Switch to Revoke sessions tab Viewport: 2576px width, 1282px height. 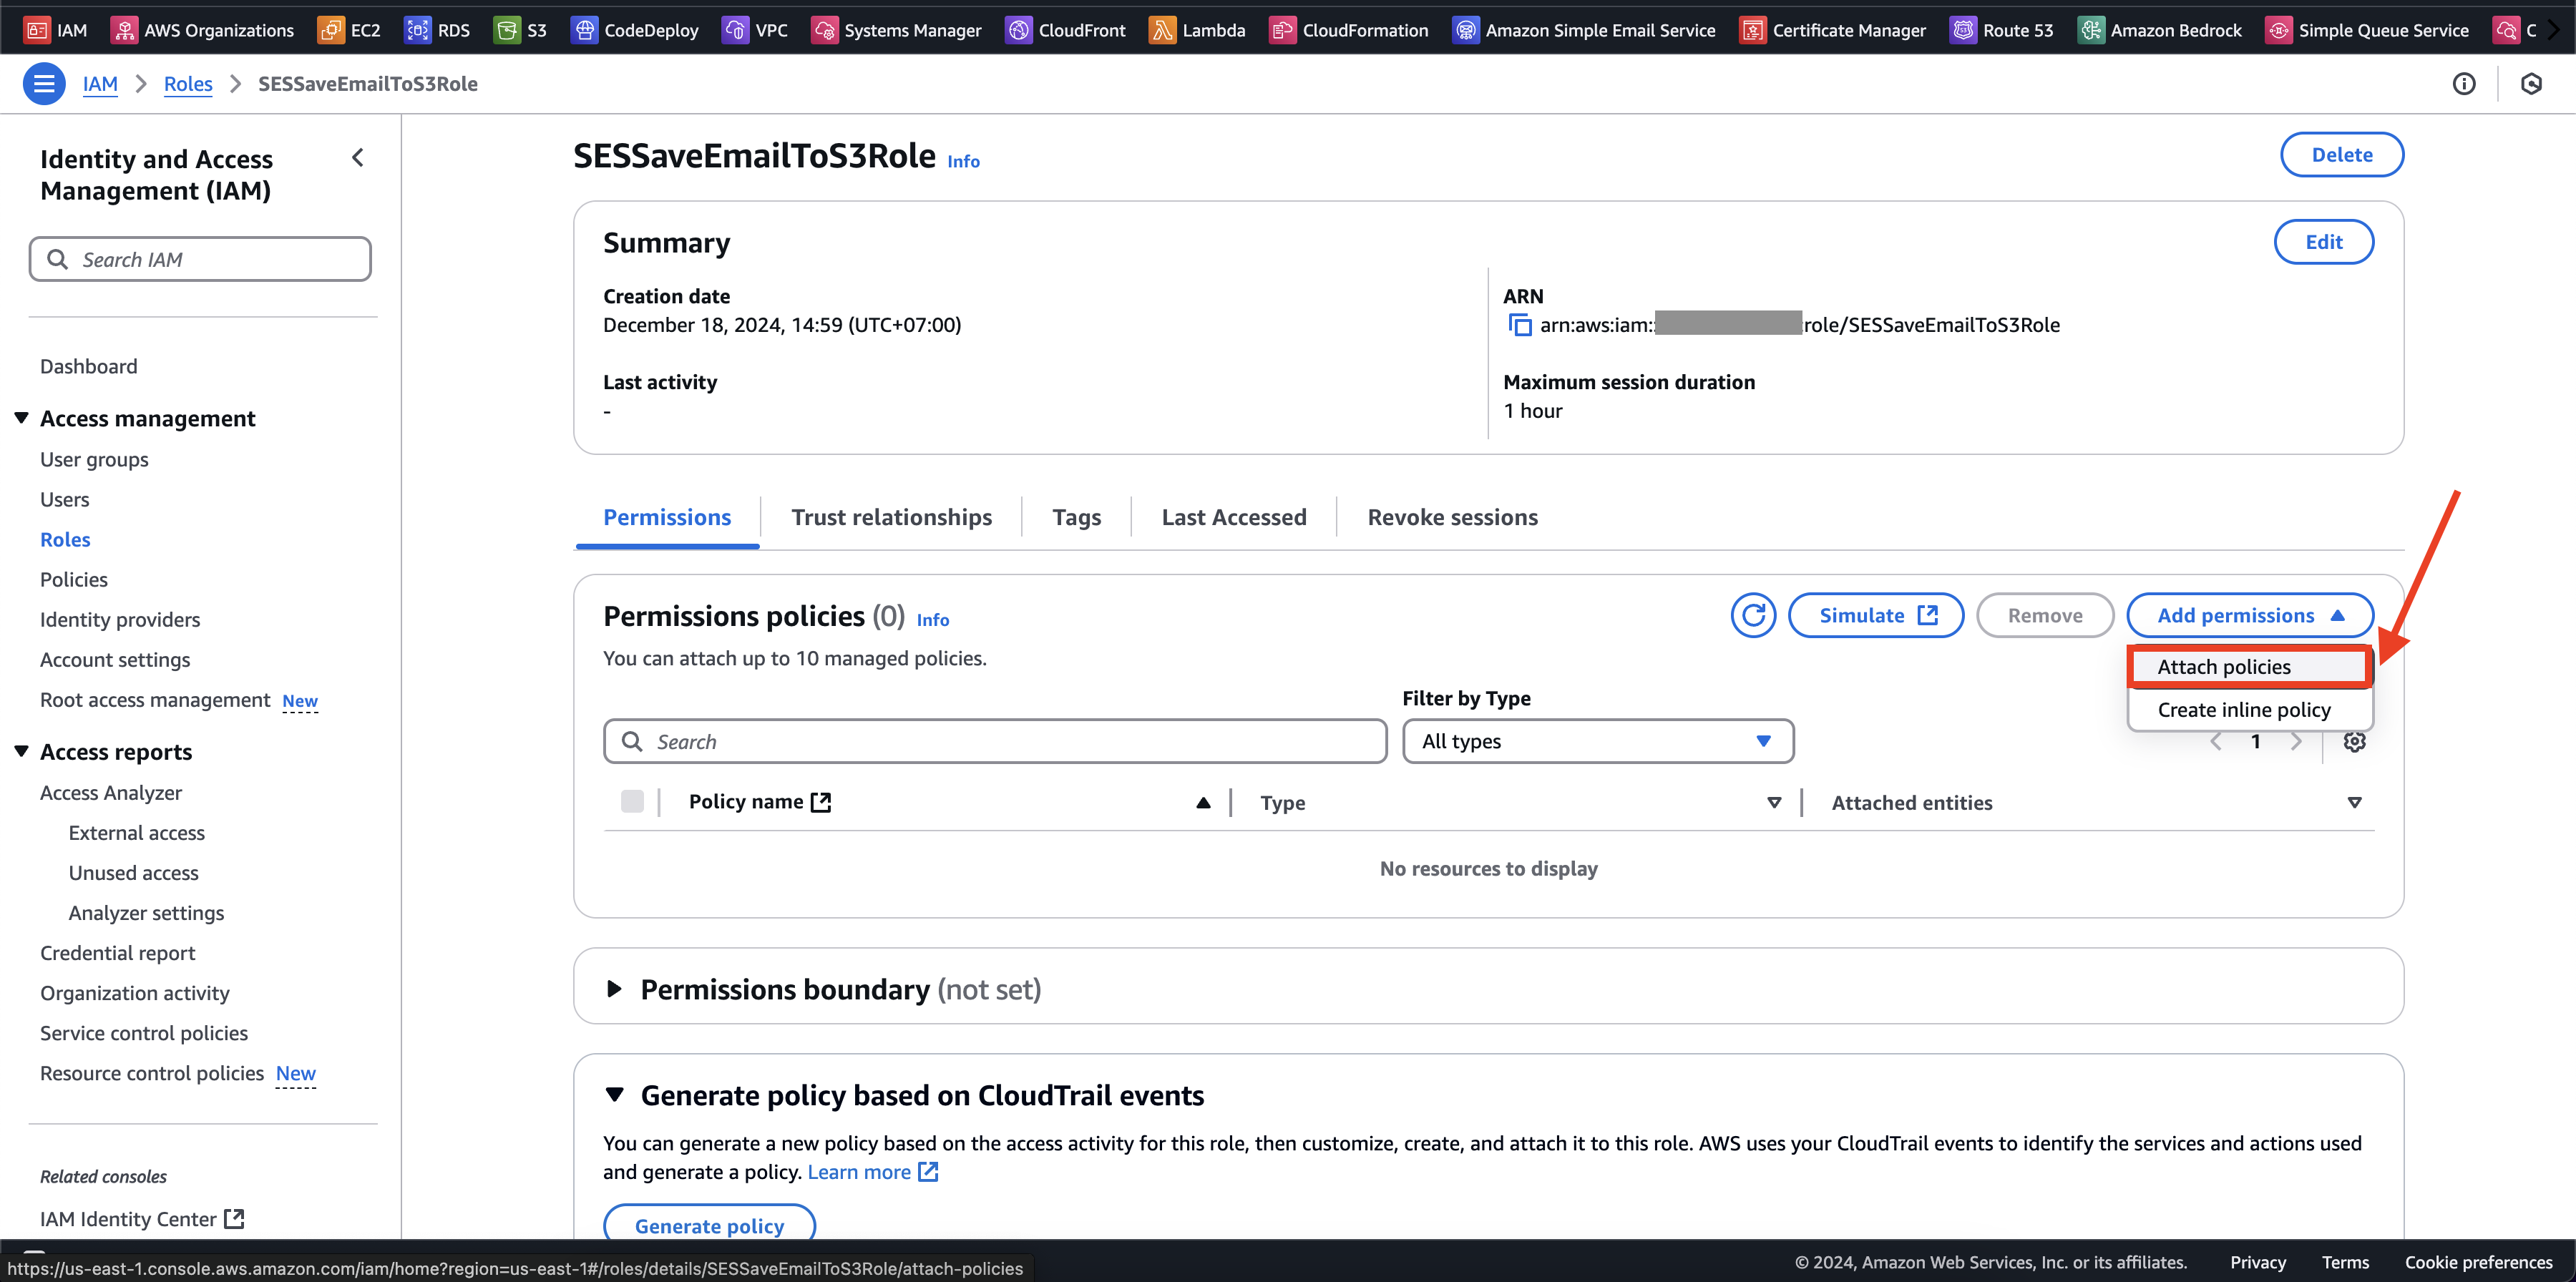point(1452,517)
